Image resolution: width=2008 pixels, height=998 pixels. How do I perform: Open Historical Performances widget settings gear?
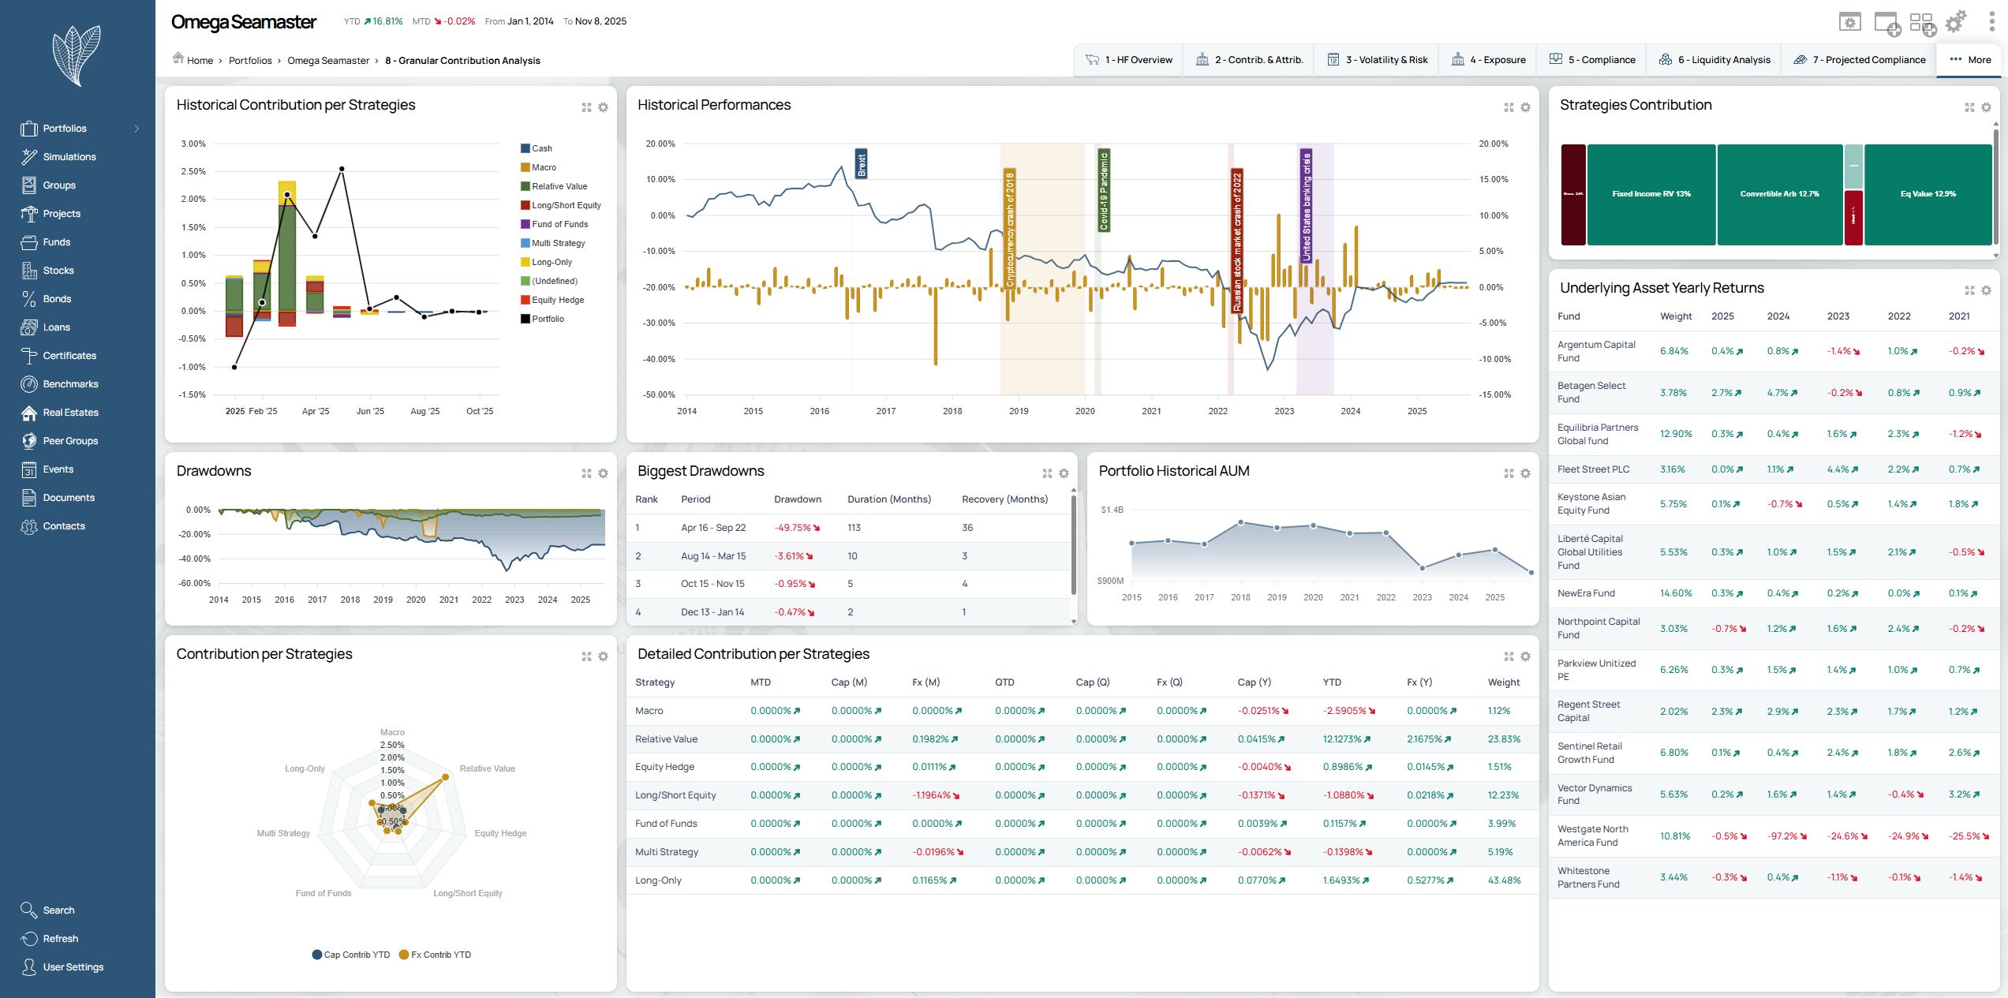1525,107
